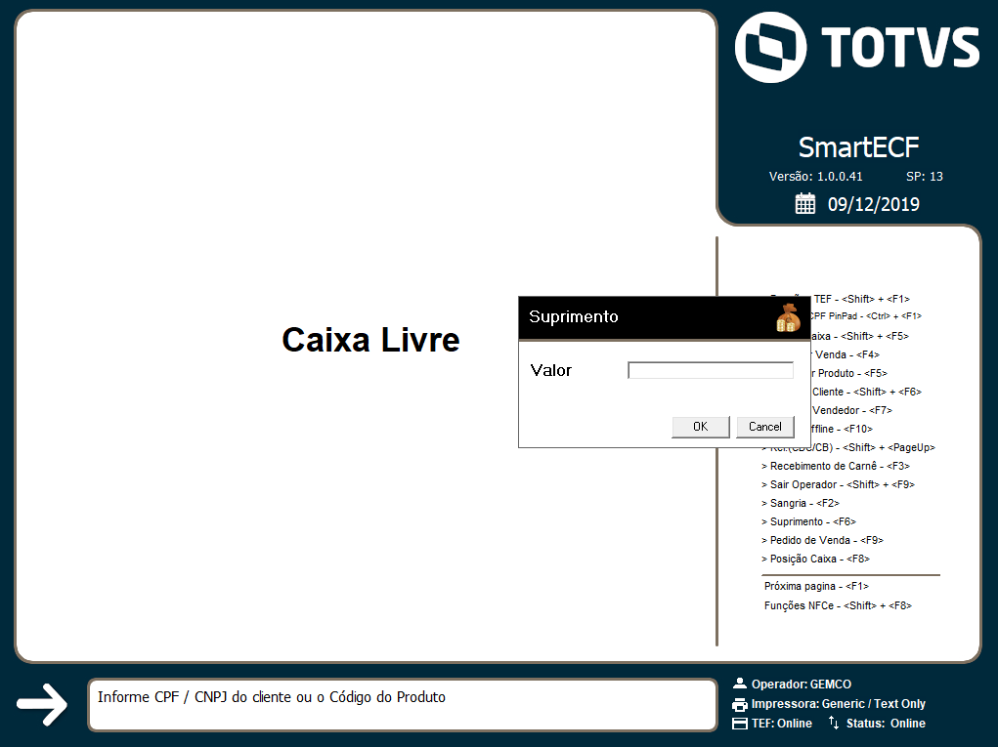
Task: Select Recebimento de Carnê - F3 option
Action: click(x=836, y=466)
